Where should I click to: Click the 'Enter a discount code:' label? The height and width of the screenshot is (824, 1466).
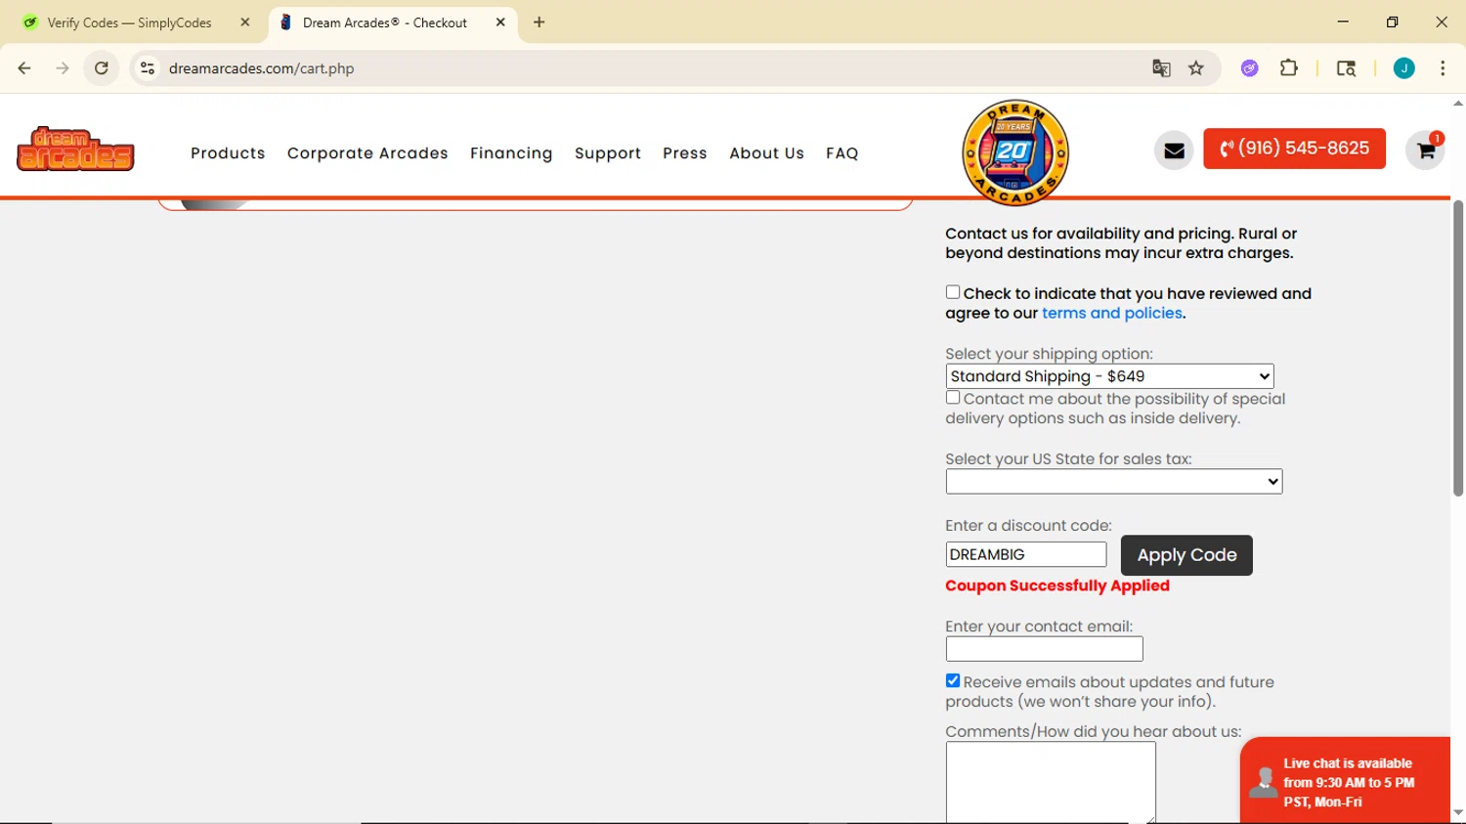(x=1028, y=526)
